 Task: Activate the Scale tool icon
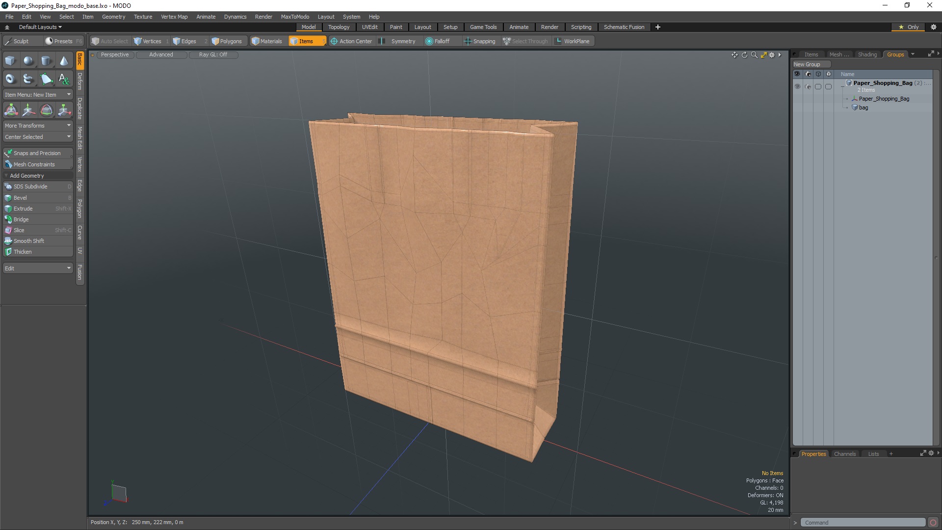click(64, 110)
